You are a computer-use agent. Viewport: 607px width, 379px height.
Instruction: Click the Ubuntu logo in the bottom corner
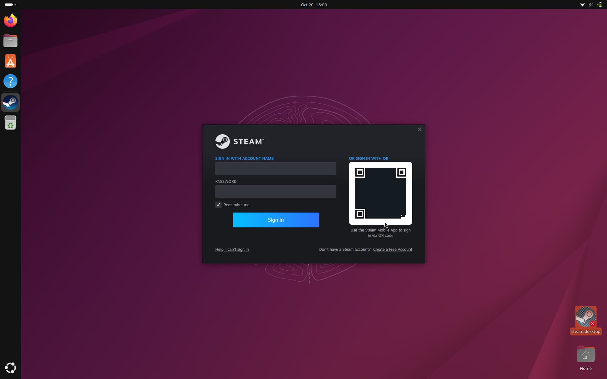(10, 367)
